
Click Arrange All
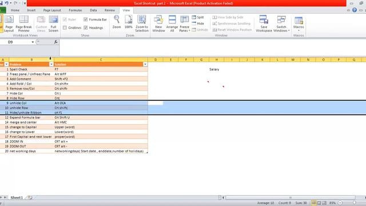point(172,24)
